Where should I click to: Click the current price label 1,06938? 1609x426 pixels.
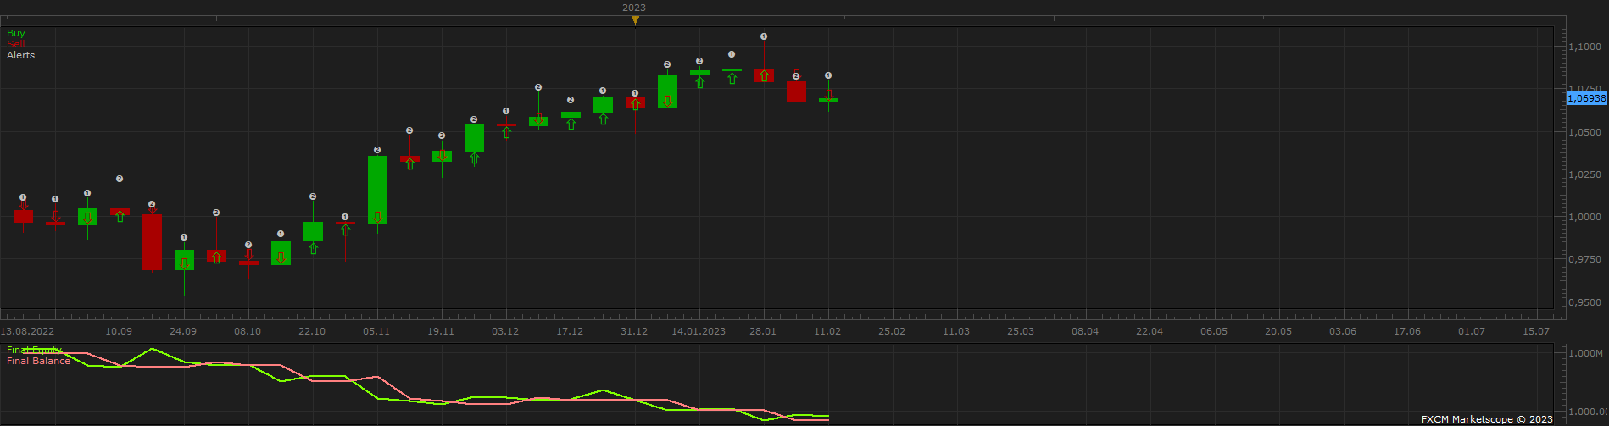[x=1586, y=98]
